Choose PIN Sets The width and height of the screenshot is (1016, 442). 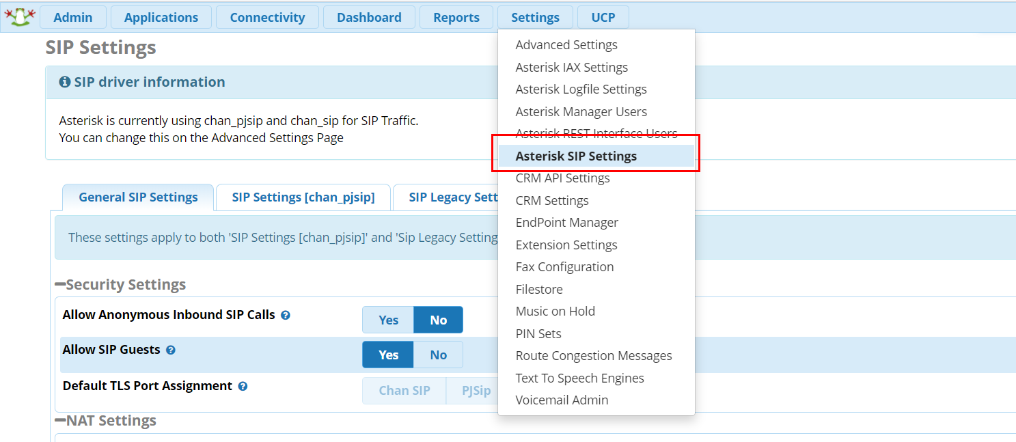pyautogui.click(x=596, y=334)
